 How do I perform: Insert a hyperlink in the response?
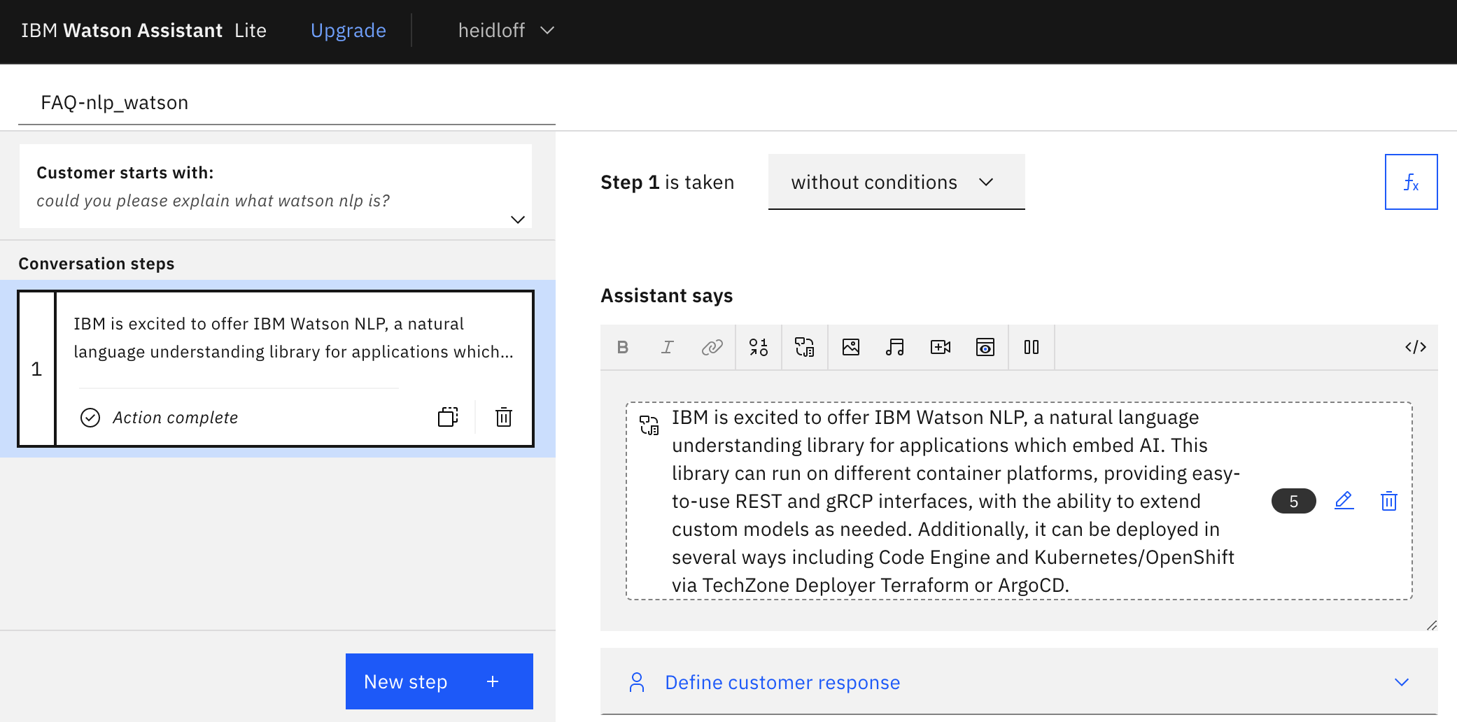tap(712, 347)
